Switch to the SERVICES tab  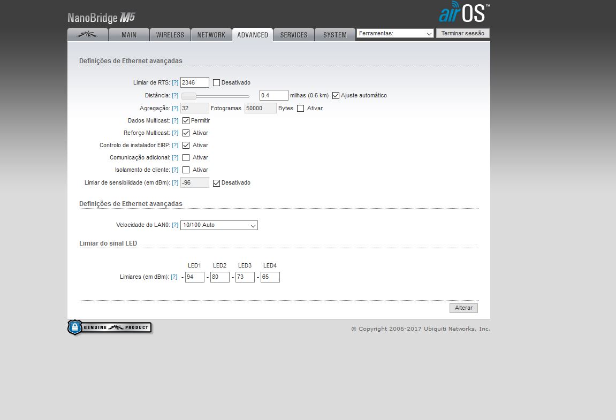pyautogui.click(x=294, y=35)
